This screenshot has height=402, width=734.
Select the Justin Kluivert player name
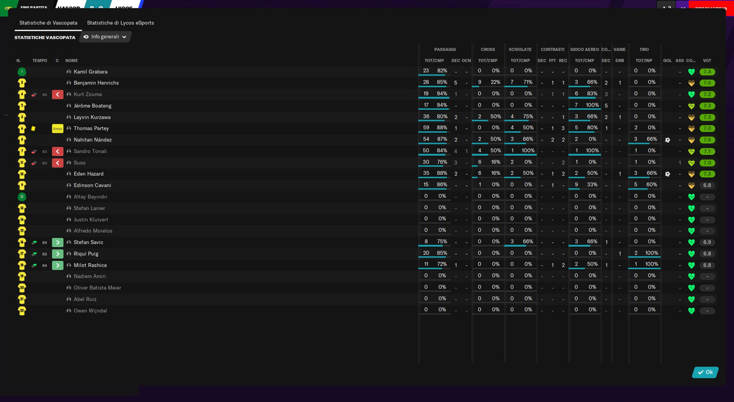pos(91,220)
